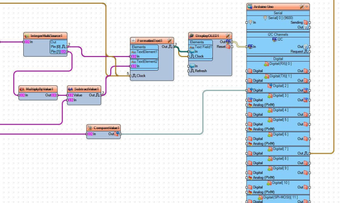Select Text Field1 in DisplayOLED1 elements

click(201, 47)
